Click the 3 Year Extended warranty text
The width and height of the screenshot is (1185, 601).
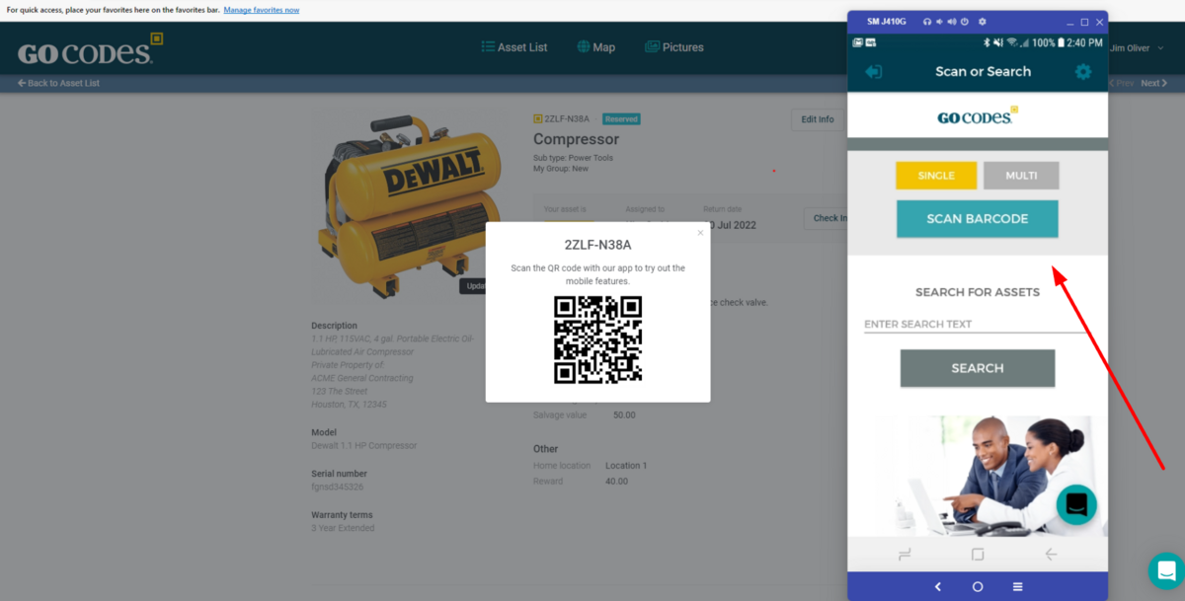click(343, 528)
